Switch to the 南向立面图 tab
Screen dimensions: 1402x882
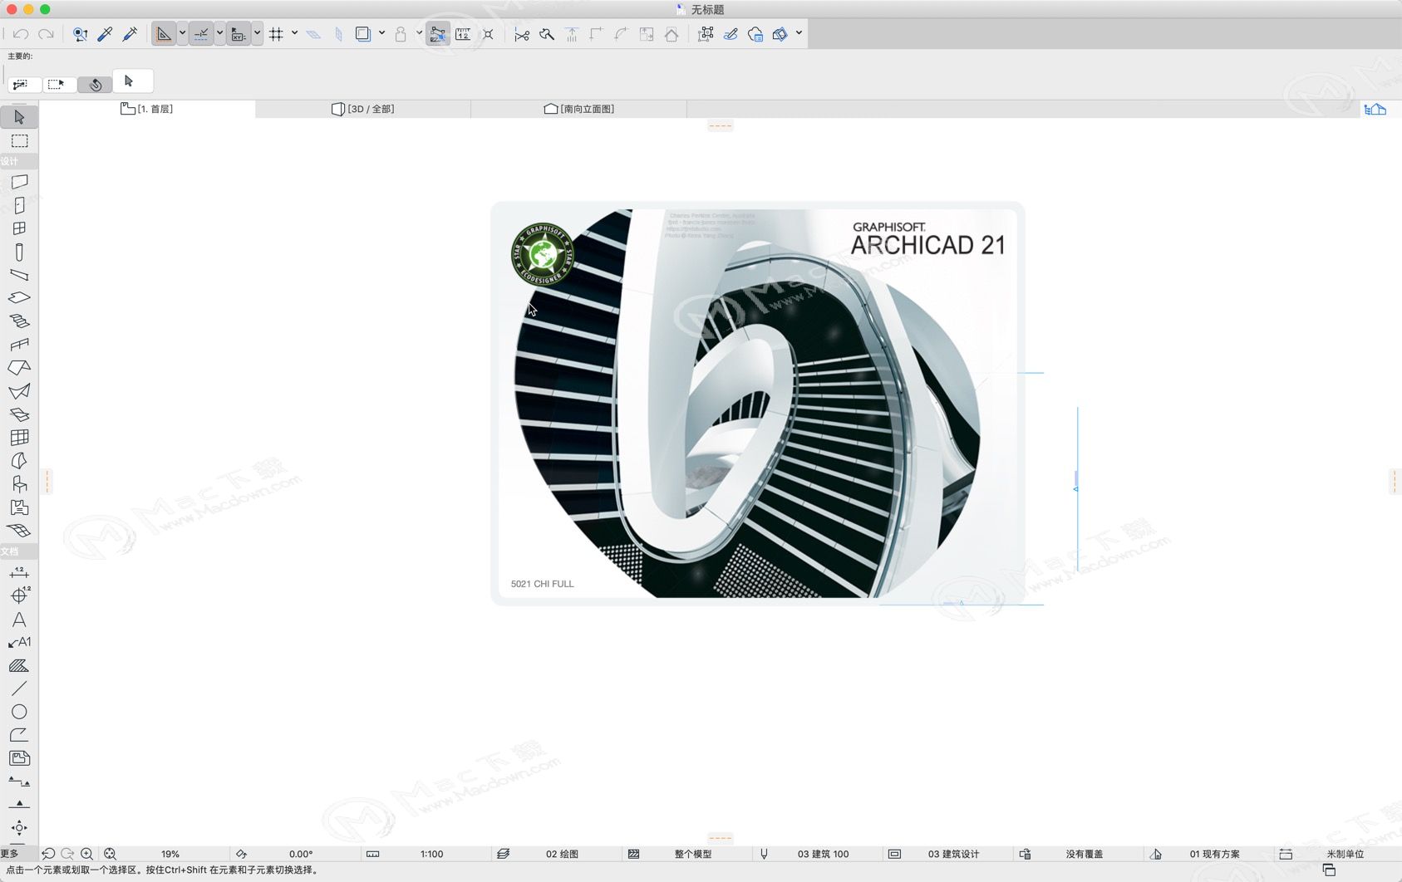tap(579, 109)
